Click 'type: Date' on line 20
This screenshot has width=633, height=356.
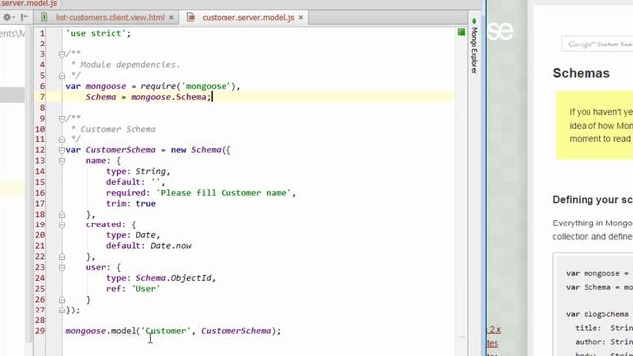point(131,235)
